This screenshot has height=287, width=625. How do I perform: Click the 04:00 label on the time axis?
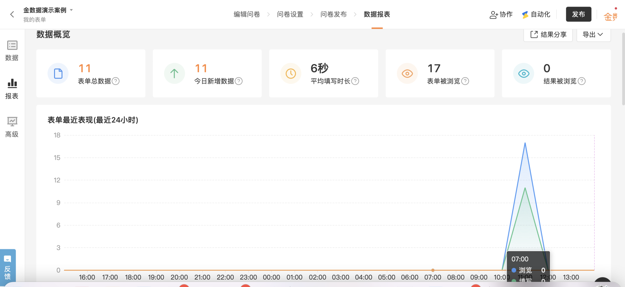(x=363, y=277)
